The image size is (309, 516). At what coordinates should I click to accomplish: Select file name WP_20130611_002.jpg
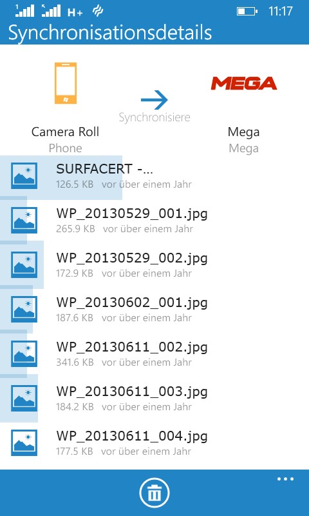click(x=132, y=348)
